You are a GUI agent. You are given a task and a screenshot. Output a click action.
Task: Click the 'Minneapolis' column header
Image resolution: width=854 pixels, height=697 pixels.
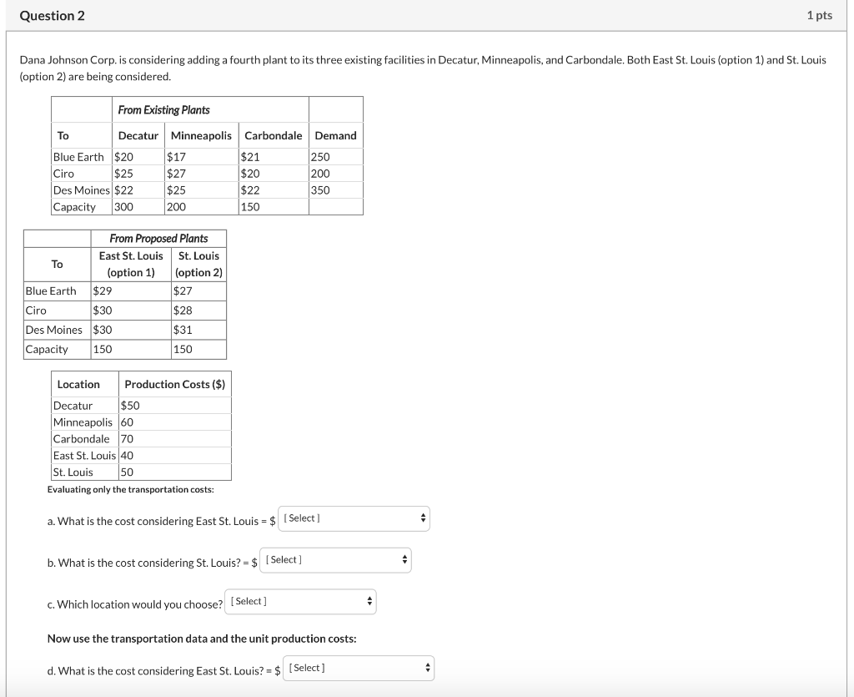[201, 136]
